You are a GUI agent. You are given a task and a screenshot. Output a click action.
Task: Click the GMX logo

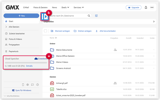[12, 7]
